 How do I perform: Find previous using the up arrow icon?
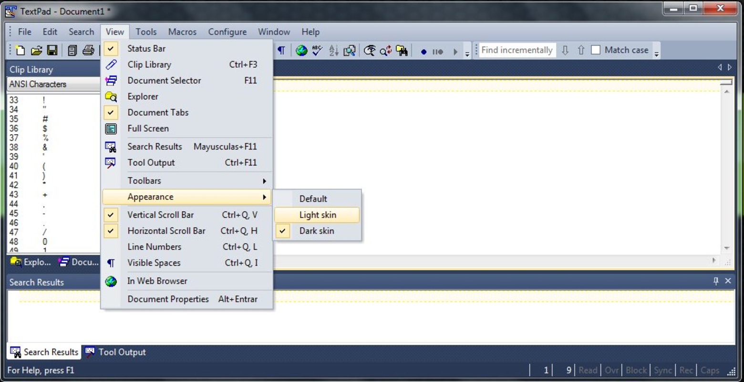[581, 50]
